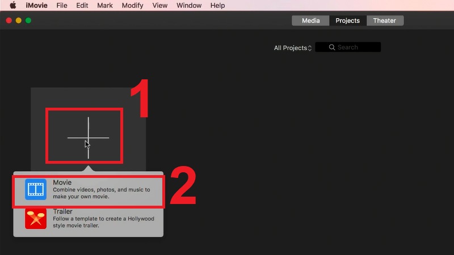Open the Mark menu
The image size is (454, 255).
pos(105,6)
